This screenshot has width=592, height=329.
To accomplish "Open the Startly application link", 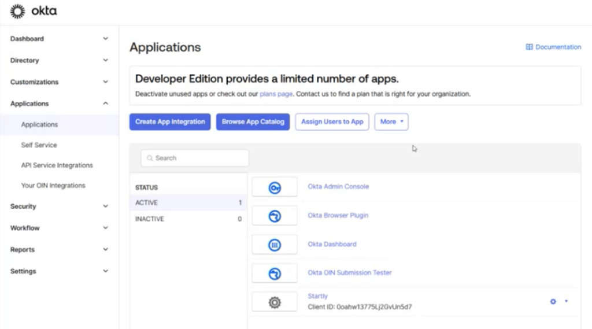I will point(317,296).
